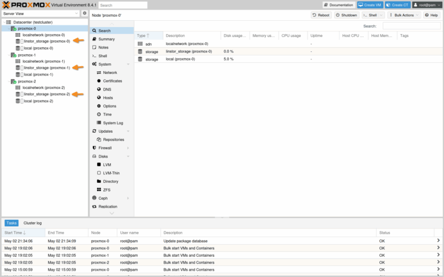Image resolution: width=444 pixels, height=277 pixels.
Task: Open the Repositories page under Updates
Action: tap(113, 140)
